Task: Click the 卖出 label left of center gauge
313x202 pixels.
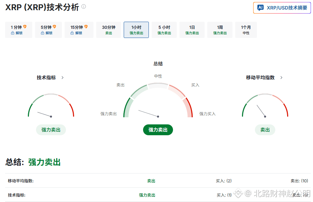Action: click(x=120, y=85)
